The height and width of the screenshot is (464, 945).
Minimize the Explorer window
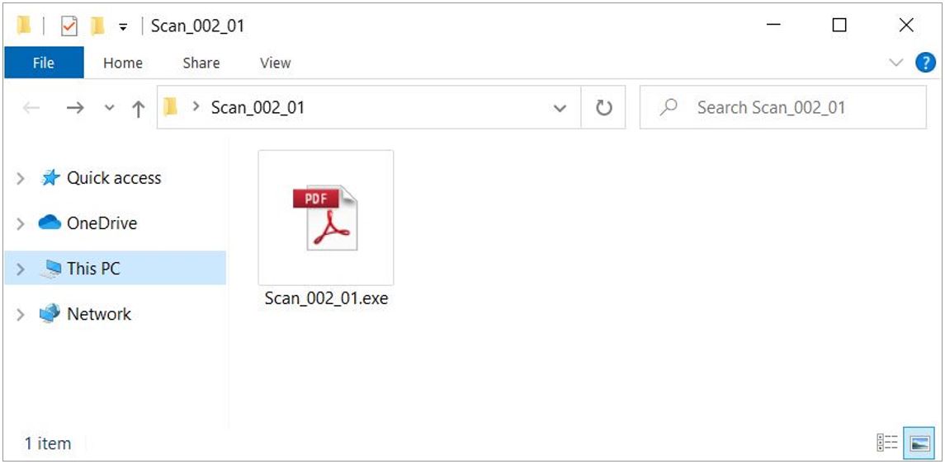click(773, 26)
